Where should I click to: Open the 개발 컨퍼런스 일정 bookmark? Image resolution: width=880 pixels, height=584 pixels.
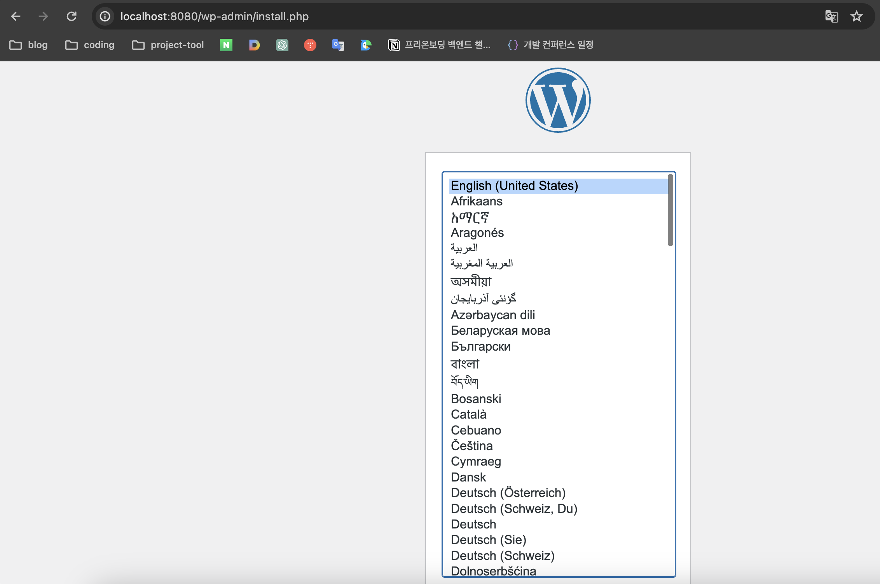[551, 45]
